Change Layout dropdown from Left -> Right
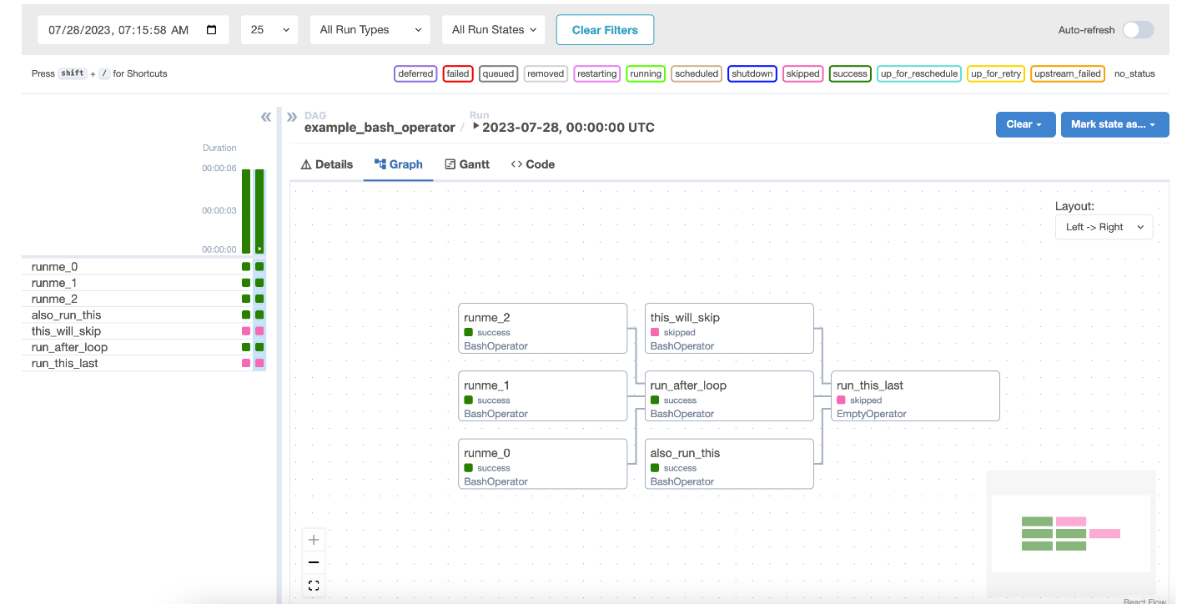 point(1104,226)
